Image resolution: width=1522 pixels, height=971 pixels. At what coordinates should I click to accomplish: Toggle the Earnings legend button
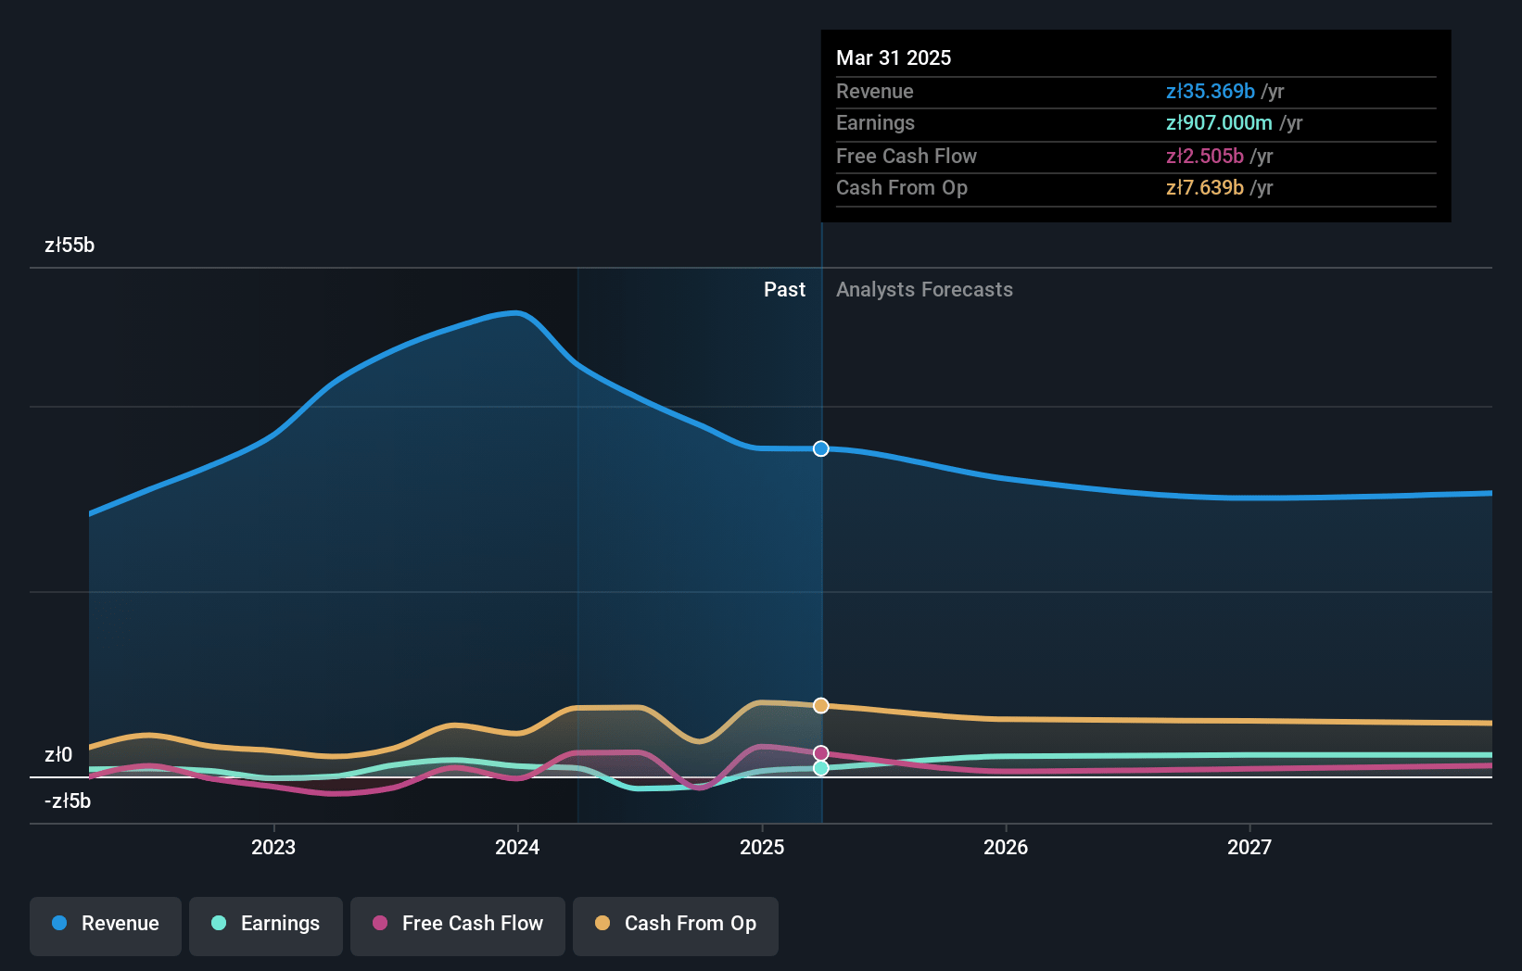point(266,926)
